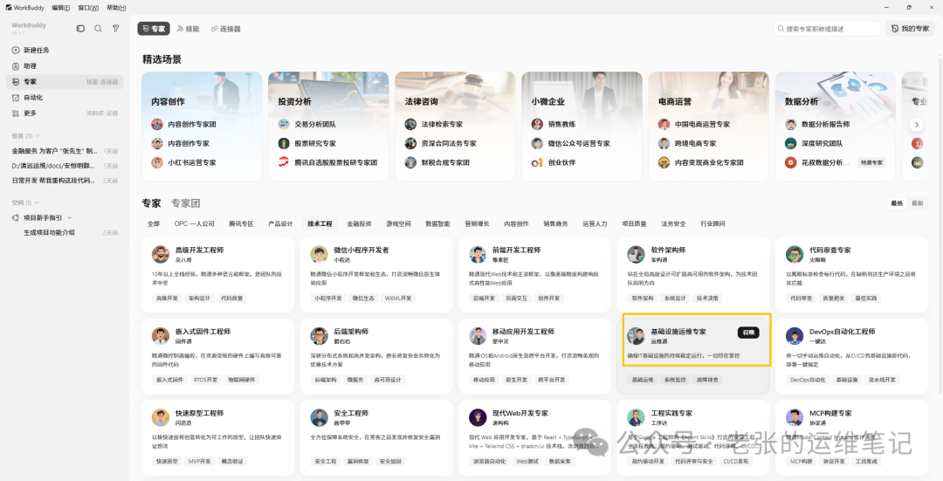Click the 新建任务 plus icon

tap(16, 50)
